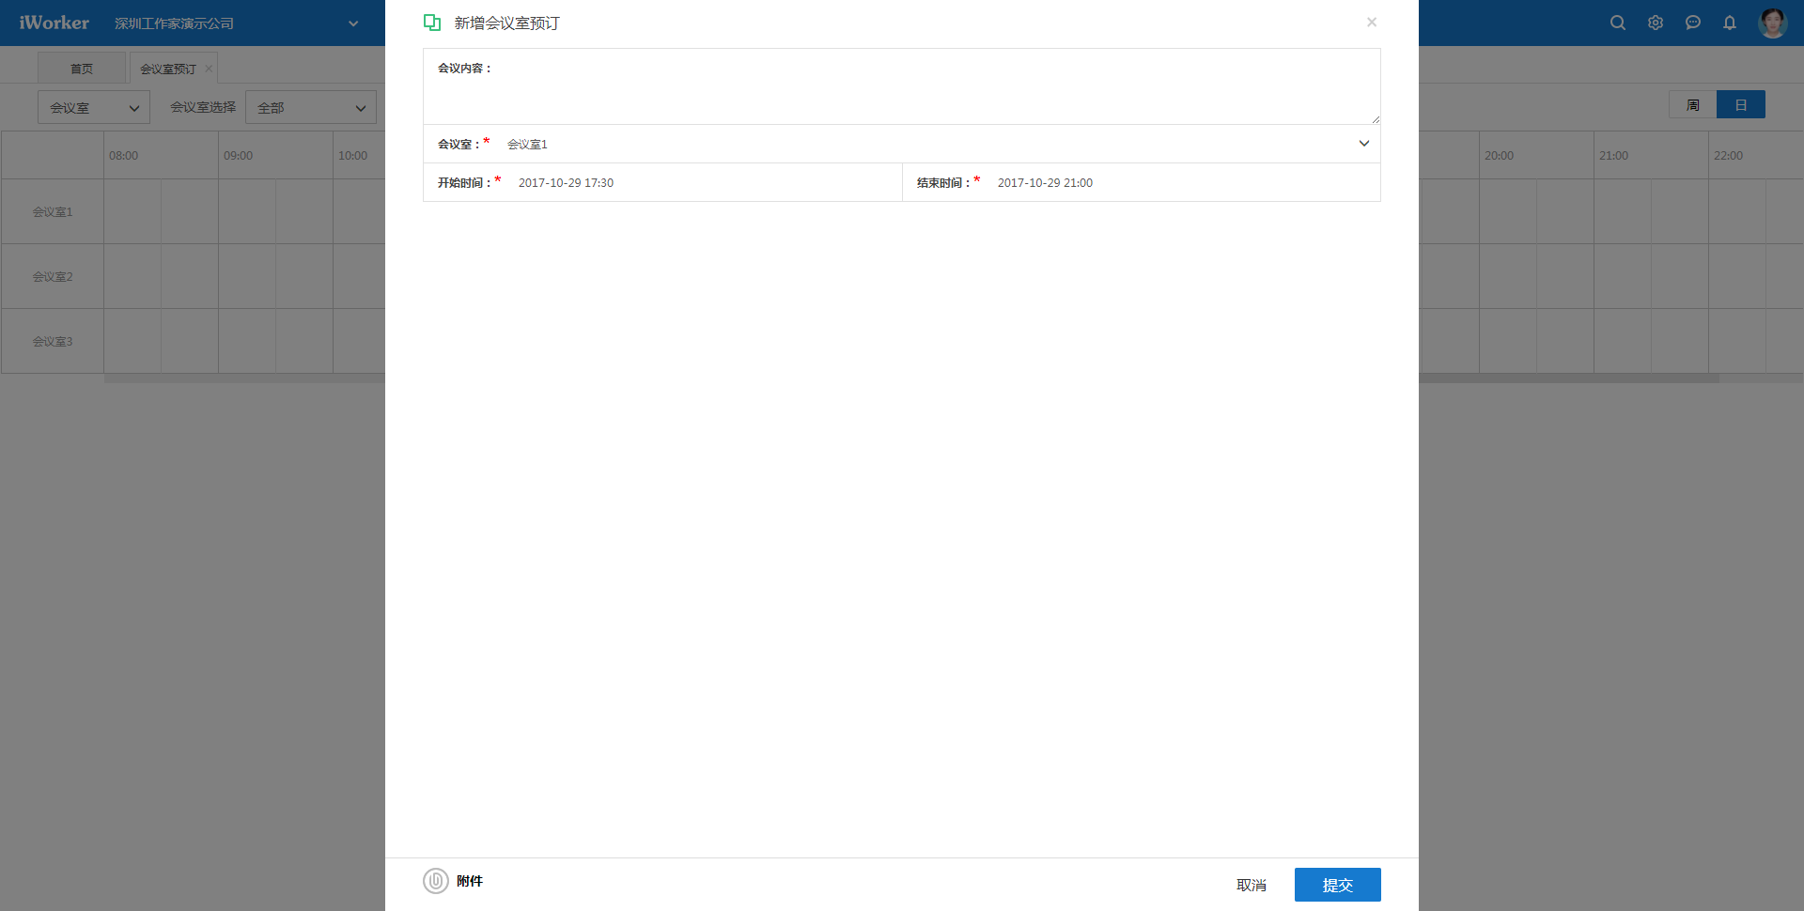Click company name 深圳工作家演示公司
Image resolution: width=1804 pixels, height=911 pixels.
[174, 23]
